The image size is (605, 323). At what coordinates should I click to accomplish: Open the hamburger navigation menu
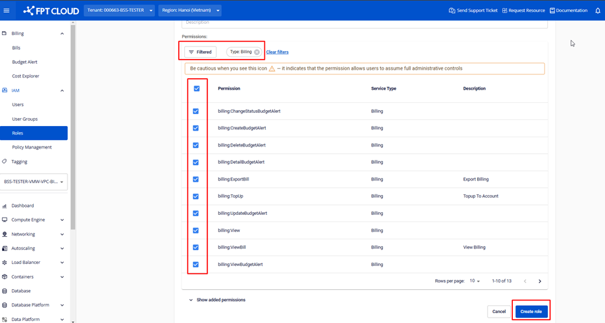pyautogui.click(x=7, y=11)
